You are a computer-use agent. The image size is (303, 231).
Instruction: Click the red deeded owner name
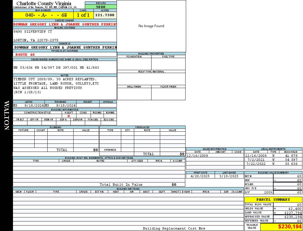coord(65,24)
